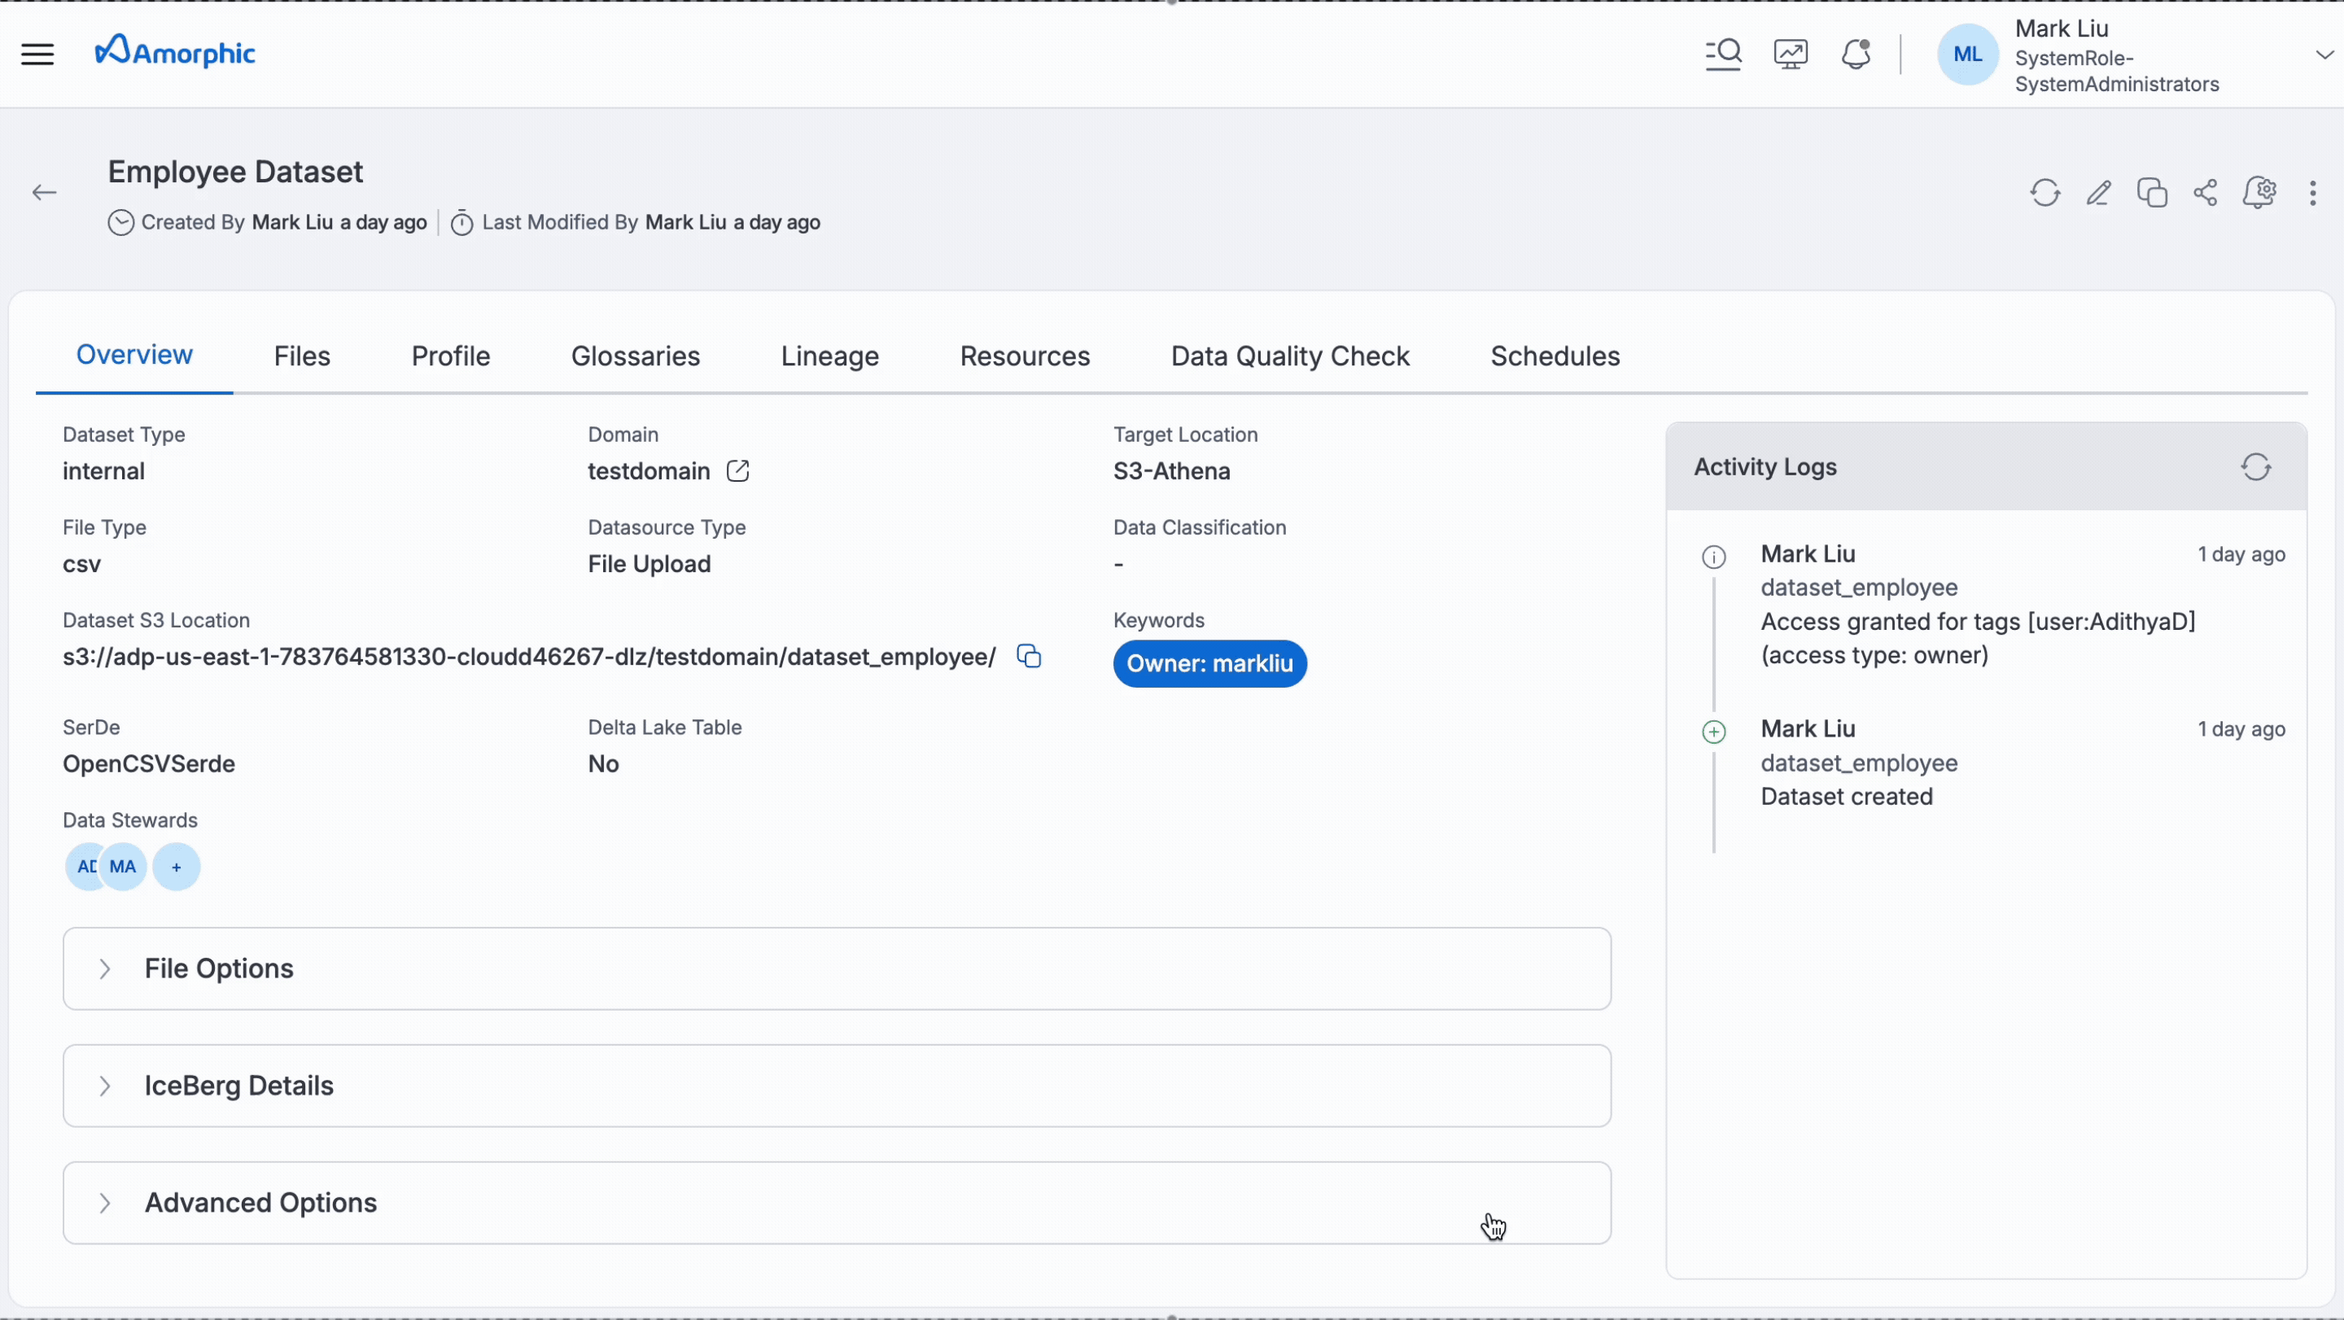Image resolution: width=2344 pixels, height=1320 pixels.
Task: Open the testdomain external link
Action: pyautogui.click(x=738, y=471)
